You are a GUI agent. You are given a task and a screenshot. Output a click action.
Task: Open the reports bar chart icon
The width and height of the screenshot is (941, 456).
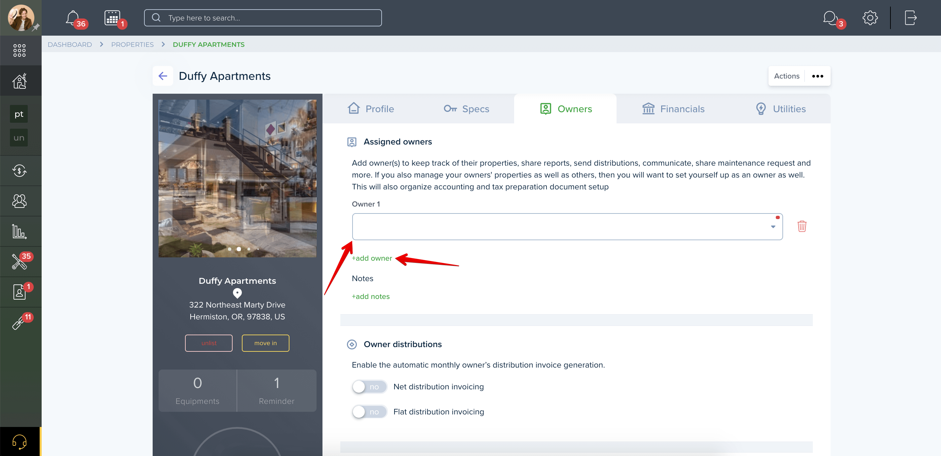tap(19, 231)
